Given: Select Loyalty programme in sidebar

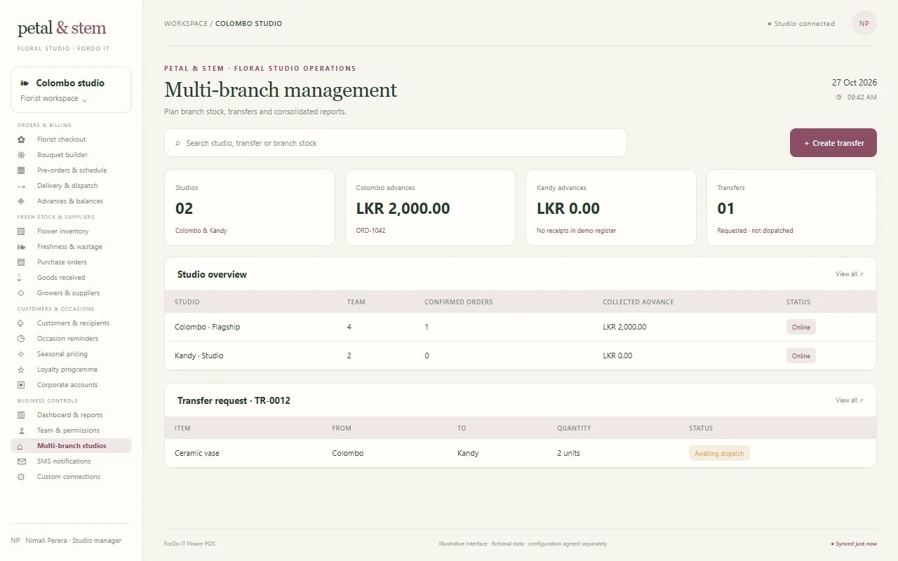Looking at the screenshot, I should tap(71, 370).
